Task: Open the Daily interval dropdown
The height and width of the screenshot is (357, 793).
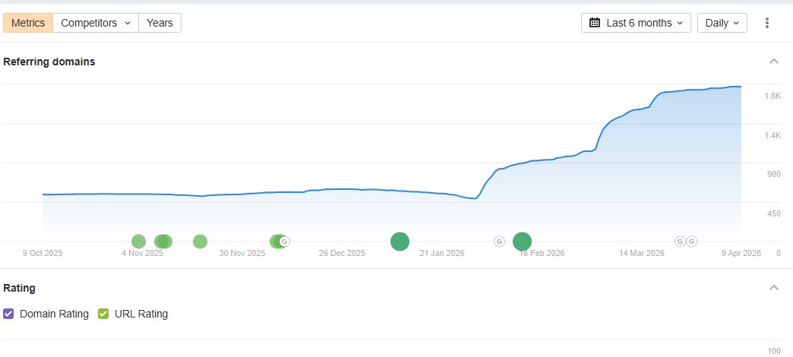Action: click(x=722, y=23)
